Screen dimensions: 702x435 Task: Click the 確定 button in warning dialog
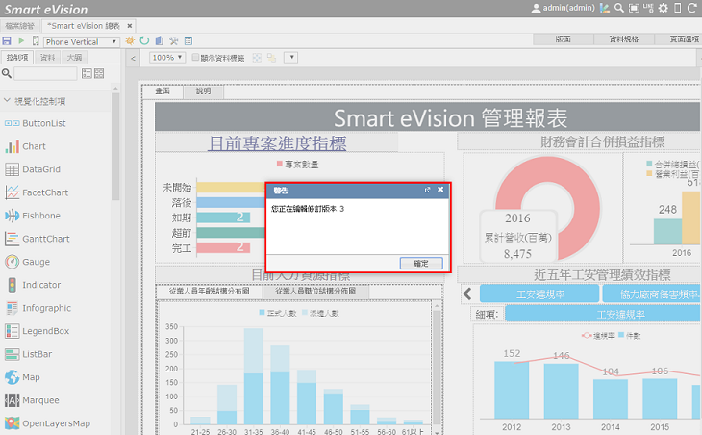421,264
